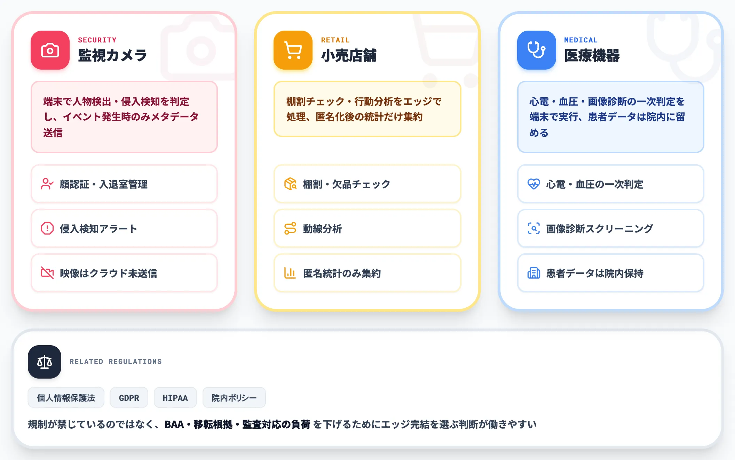Click the RETAIL label
Screen dimensions: 735x460
click(335, 40)
